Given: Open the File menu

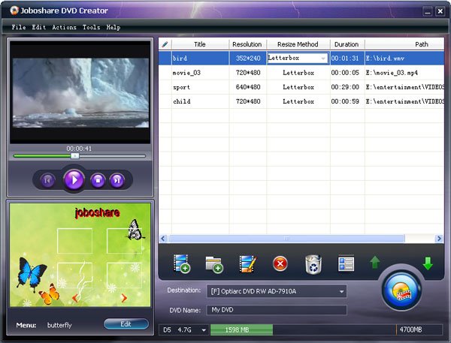Looking at the screenshot, I should pos(19,27).
